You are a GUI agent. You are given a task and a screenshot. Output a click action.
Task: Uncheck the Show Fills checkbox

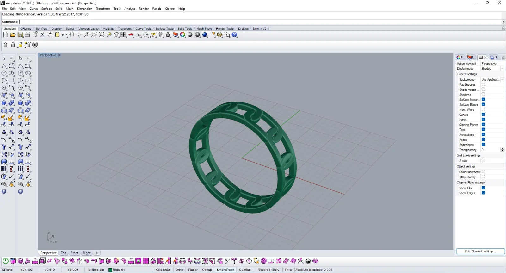tap(483, 188)
